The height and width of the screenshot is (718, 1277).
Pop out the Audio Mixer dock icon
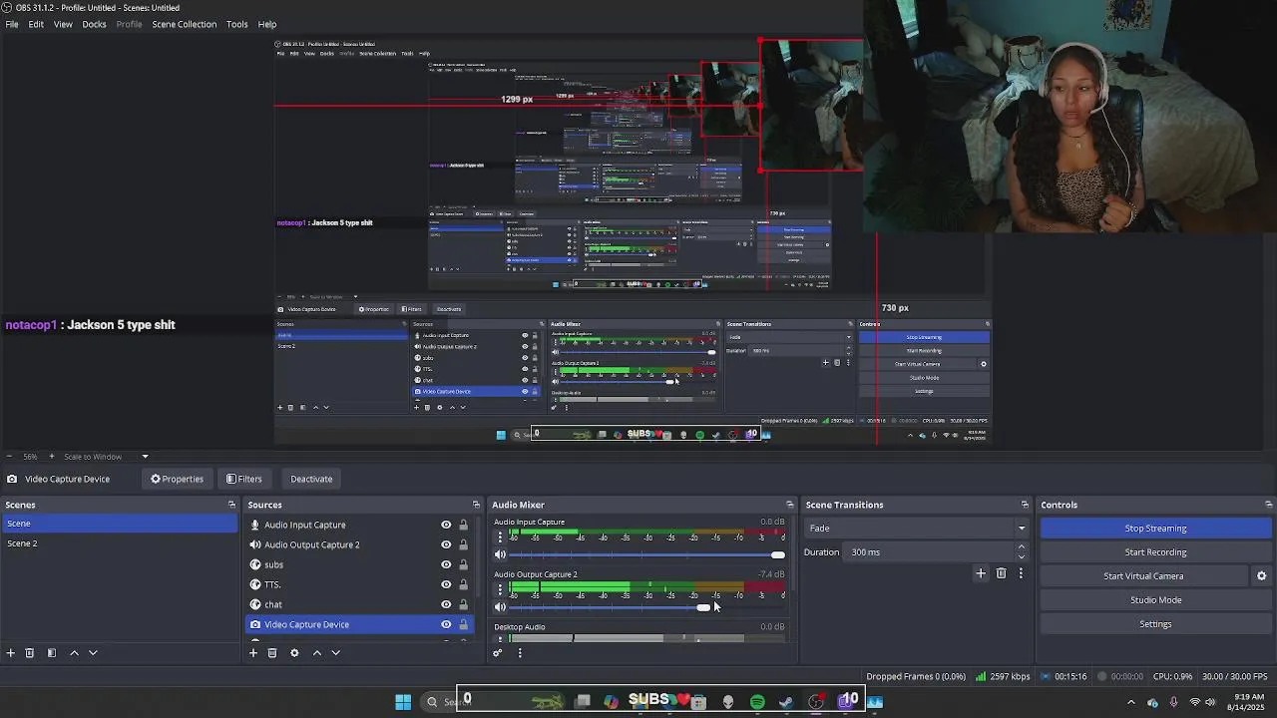pyautogui.click(x=790, y=505)
